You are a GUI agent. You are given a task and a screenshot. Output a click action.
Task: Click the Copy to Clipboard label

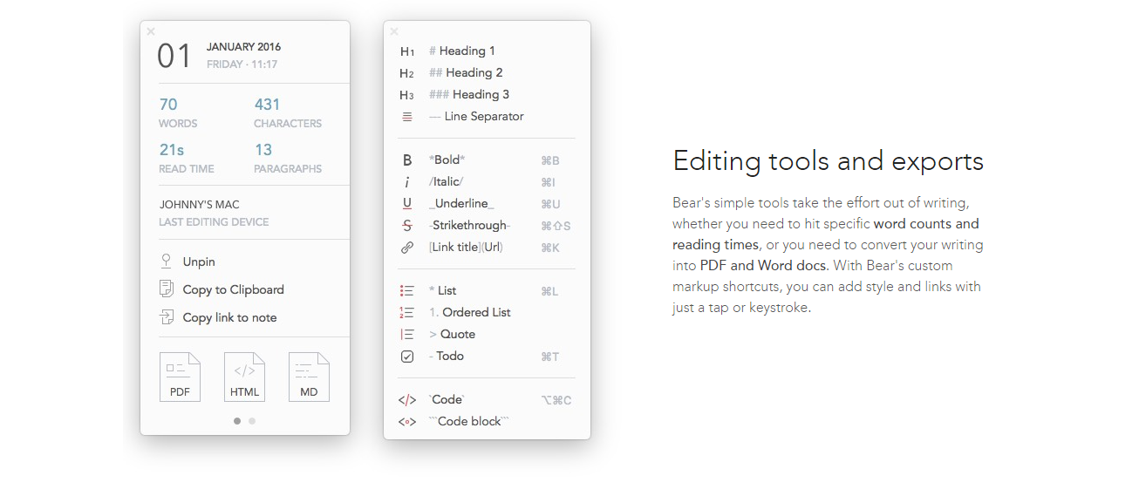[234, 289]
